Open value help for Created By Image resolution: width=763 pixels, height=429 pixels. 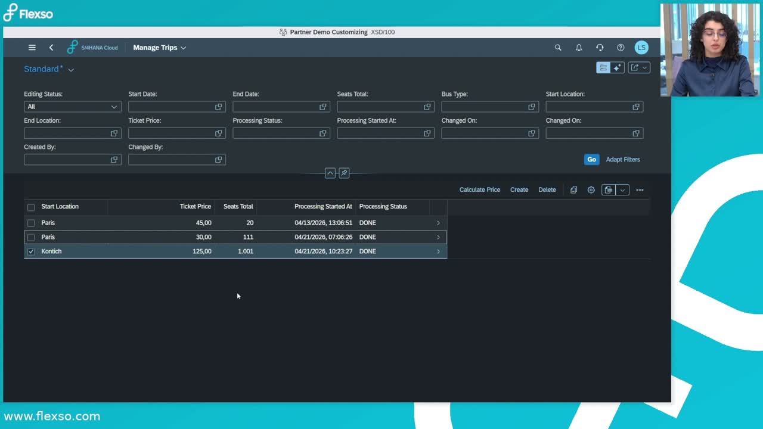pos(114,160)
